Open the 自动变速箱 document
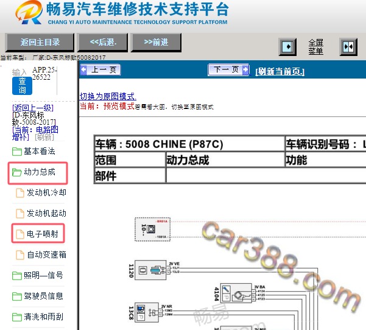This screenshot has height=330, width=366. point(46,255)
